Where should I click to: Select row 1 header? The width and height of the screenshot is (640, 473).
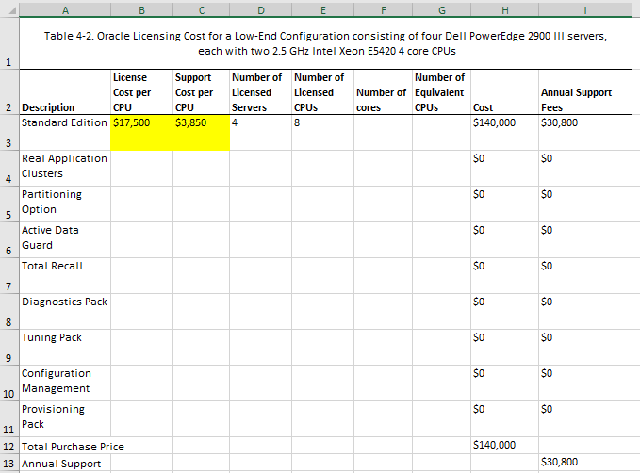pos(9,42)
